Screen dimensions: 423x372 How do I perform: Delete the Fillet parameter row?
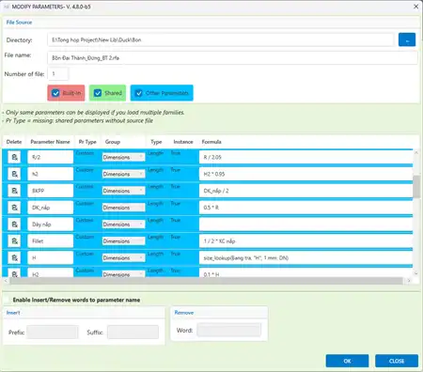coord(14,240)
